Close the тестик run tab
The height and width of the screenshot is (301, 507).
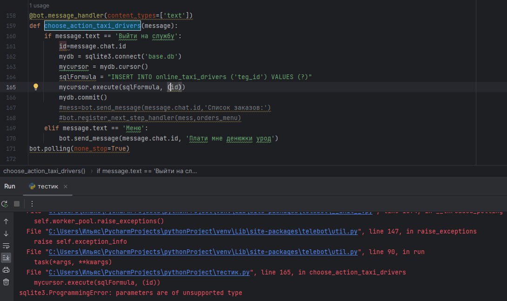coord(66,187)
